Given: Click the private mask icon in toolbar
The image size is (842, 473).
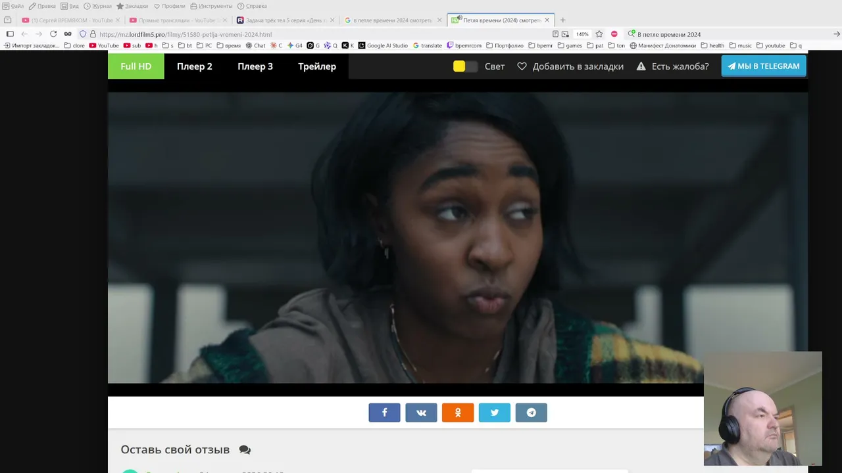Looking at the screenshot, I should (x=68, y=34).
